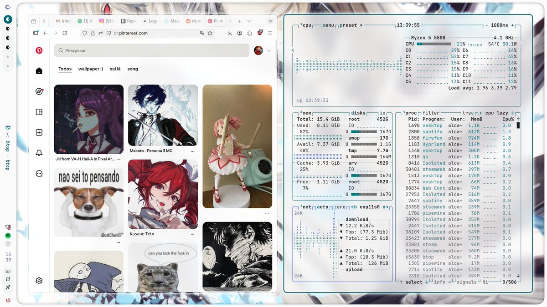This screenshot has height=307, width=547.
Task: Toggle the btop proc filter option
Action: pyautogui.click(x=431, y=113)
